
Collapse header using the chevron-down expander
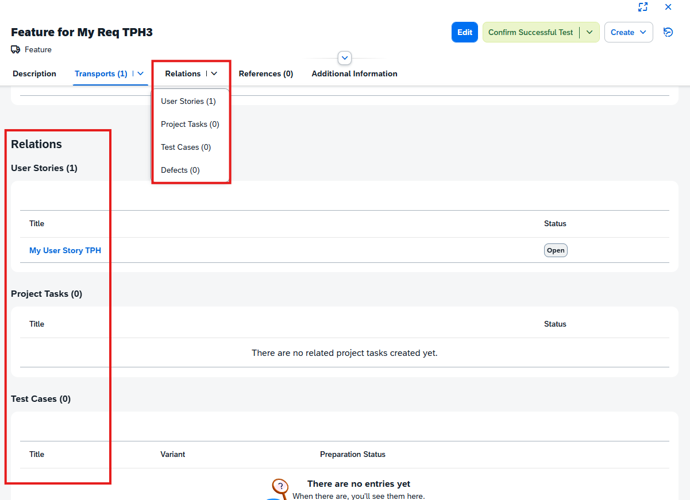click(345, 58)
